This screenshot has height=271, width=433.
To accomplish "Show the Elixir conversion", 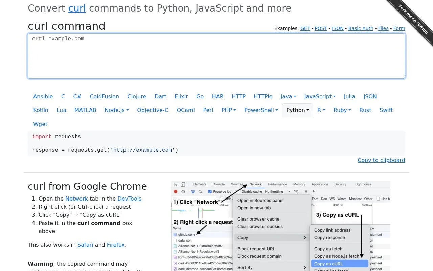I will (181, 96).
